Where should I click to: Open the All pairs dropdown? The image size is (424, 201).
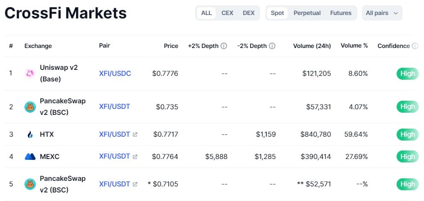click(382, 13)
